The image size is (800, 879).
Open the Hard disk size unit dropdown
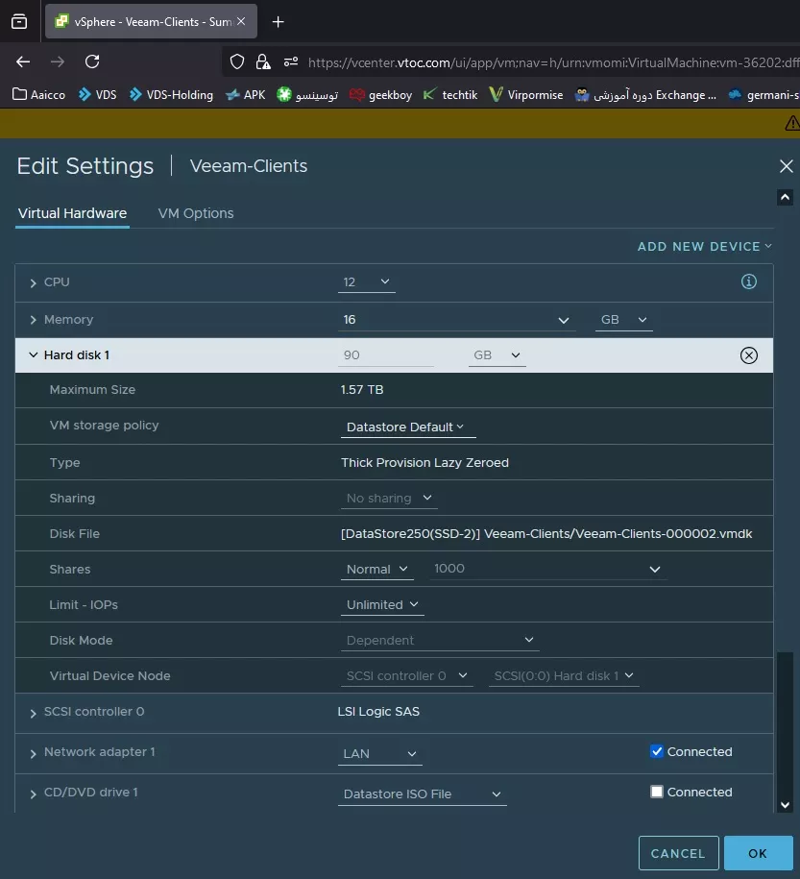pyautogui.click(x=497, y=355)
